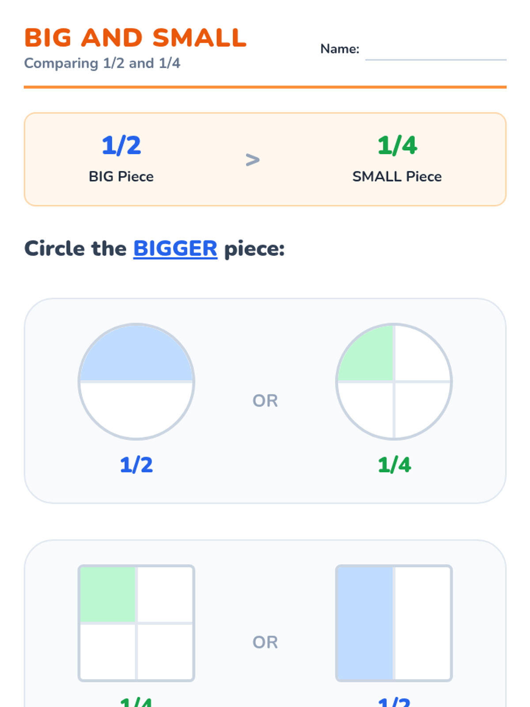Screen dimensions: 530x707
Task: Click the blue 1/2 in the orange banner
Action: coord(121,145)
